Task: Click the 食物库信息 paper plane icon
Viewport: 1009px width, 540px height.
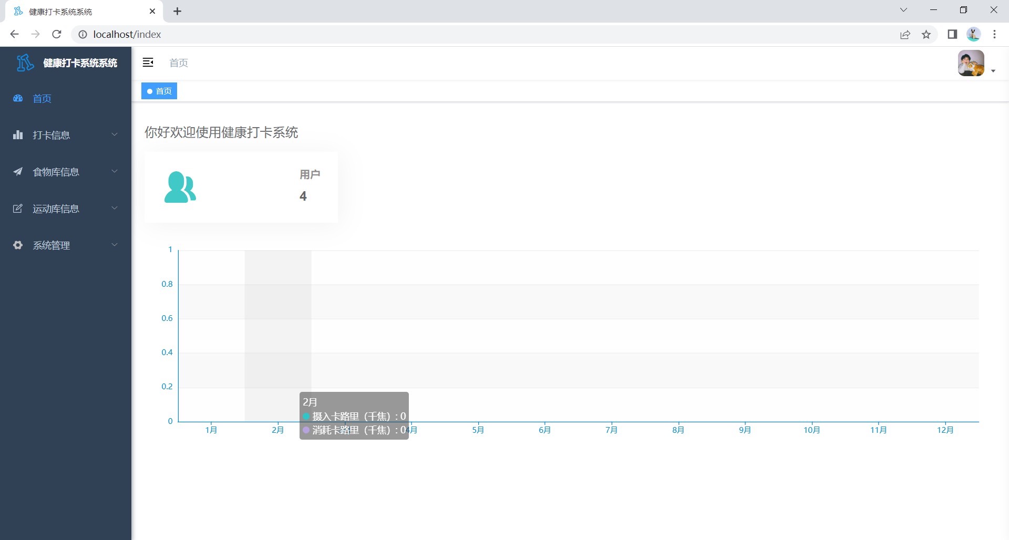Action: 18,172
